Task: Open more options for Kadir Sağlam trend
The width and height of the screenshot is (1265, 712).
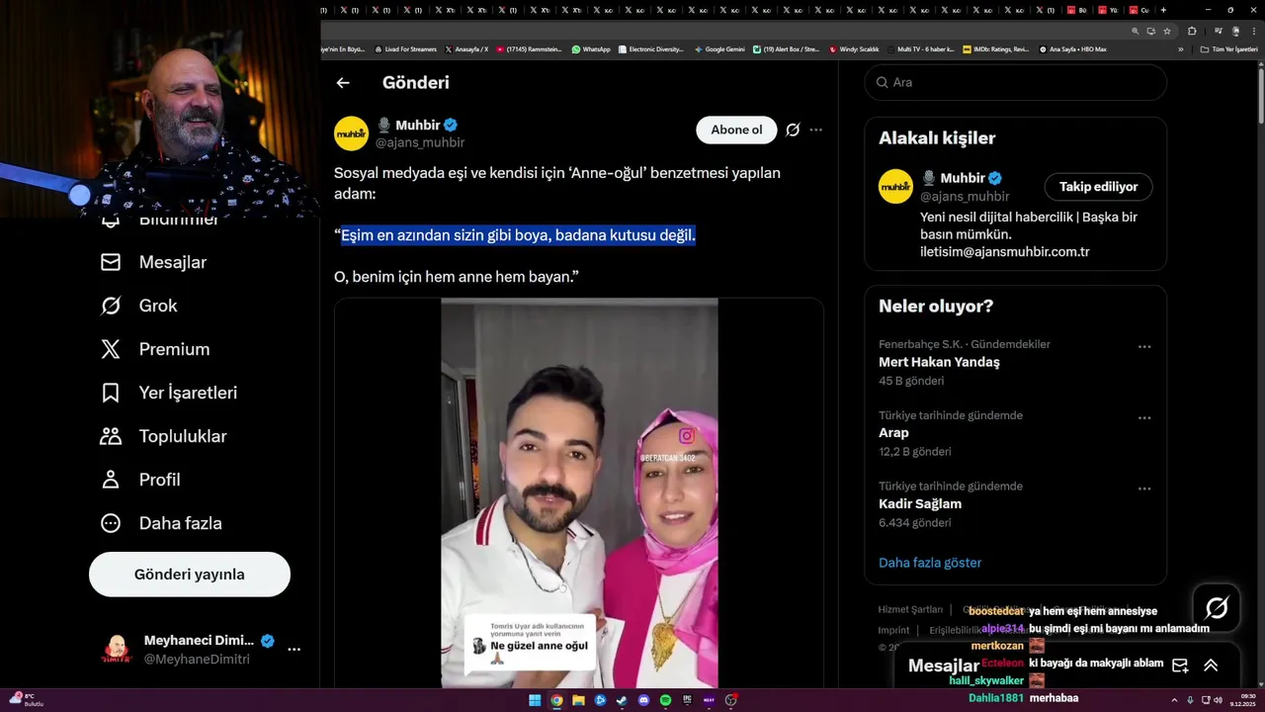Action: click(x=1144, y=489)
